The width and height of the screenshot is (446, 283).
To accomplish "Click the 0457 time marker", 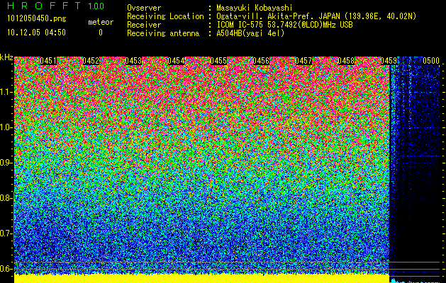I will [x=303, y=61].
